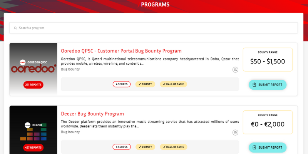Click the BOUNTY tag on Ooredoo card
Image resolution: width=308 pixels, height=154 pixels.
pos(145,84)
